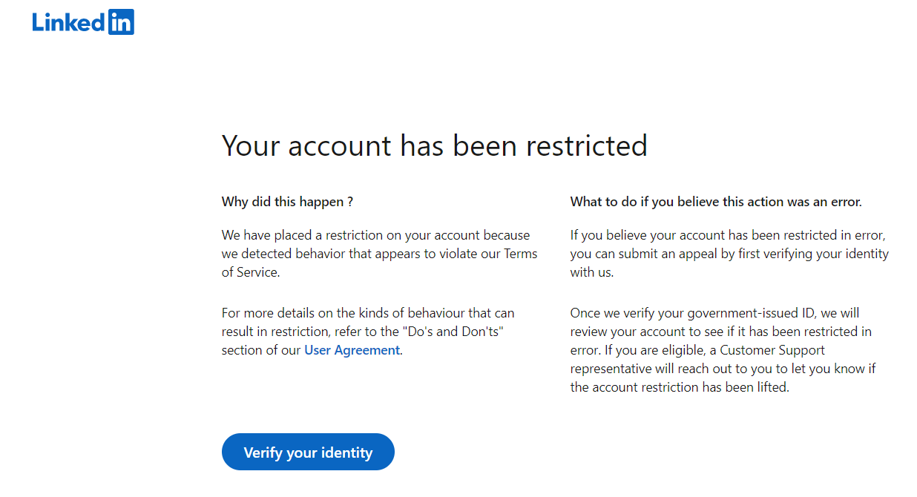Click the 'We have placed a restriction' paragraph
This screenshot has width=917, height=497.
[380, 254]
